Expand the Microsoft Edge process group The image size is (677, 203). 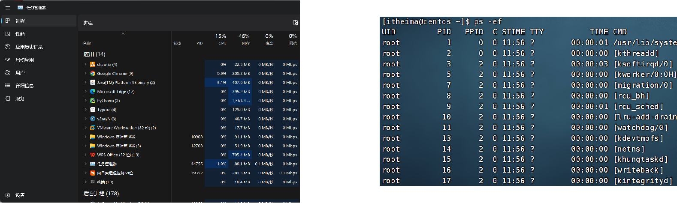[85, 91]
